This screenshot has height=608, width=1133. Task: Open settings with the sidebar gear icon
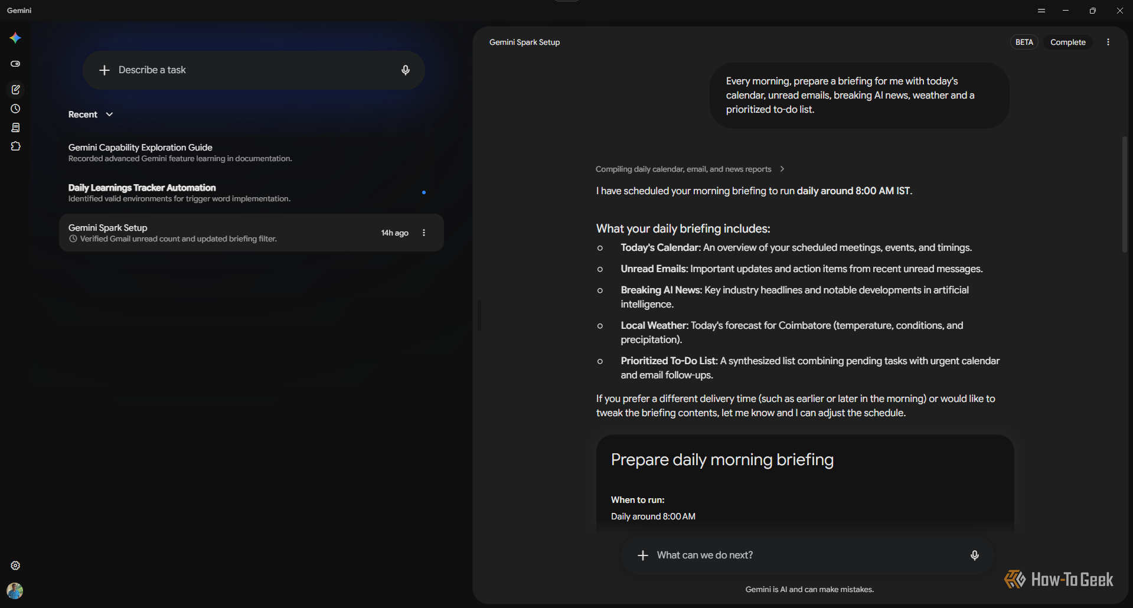[x=15, y=565]
